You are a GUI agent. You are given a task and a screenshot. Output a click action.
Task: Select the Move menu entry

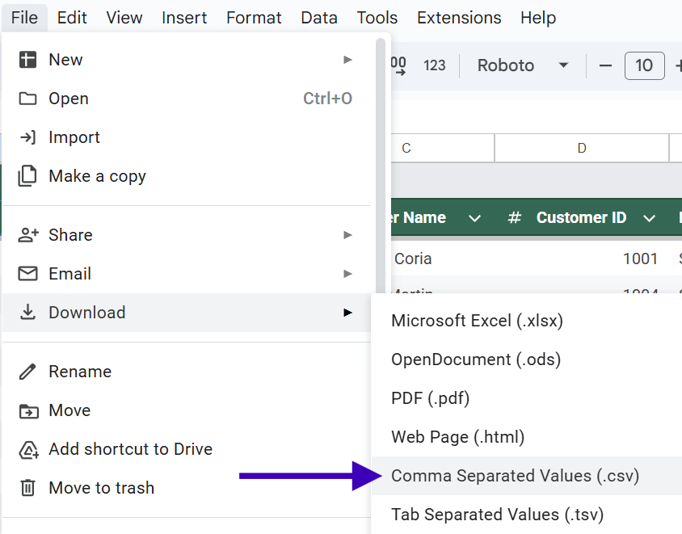point(187,410)
